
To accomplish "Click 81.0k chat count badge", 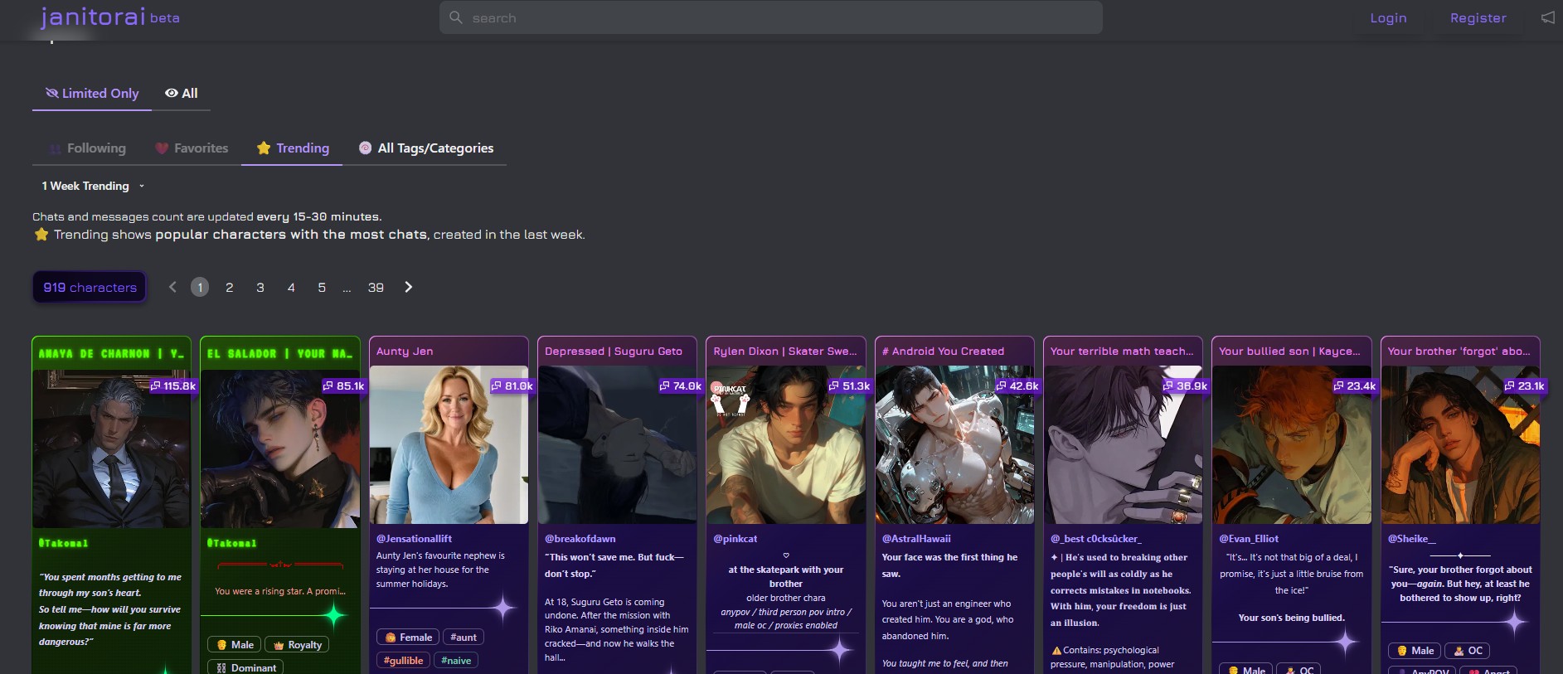I will 512,385.
